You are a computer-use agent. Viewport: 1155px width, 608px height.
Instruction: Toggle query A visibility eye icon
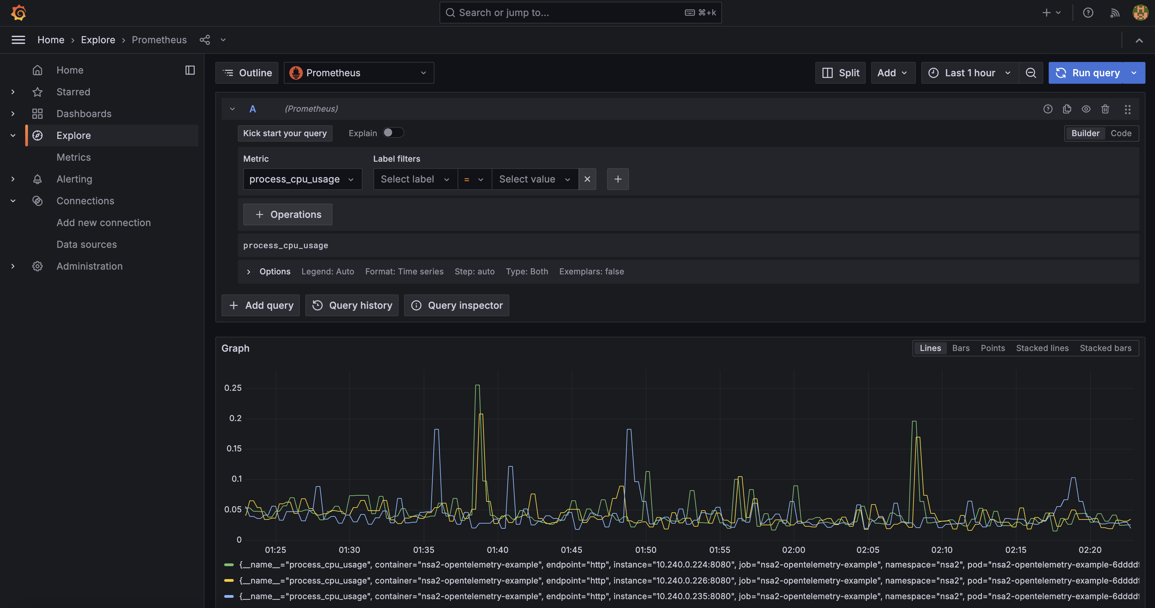1086,109
